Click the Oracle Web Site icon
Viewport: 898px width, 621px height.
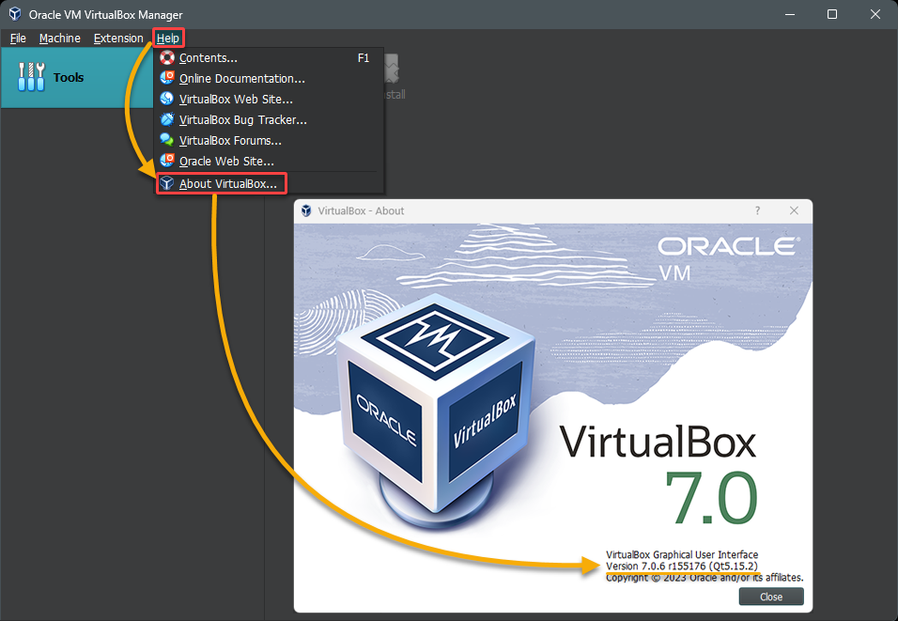tap(166, 161)
